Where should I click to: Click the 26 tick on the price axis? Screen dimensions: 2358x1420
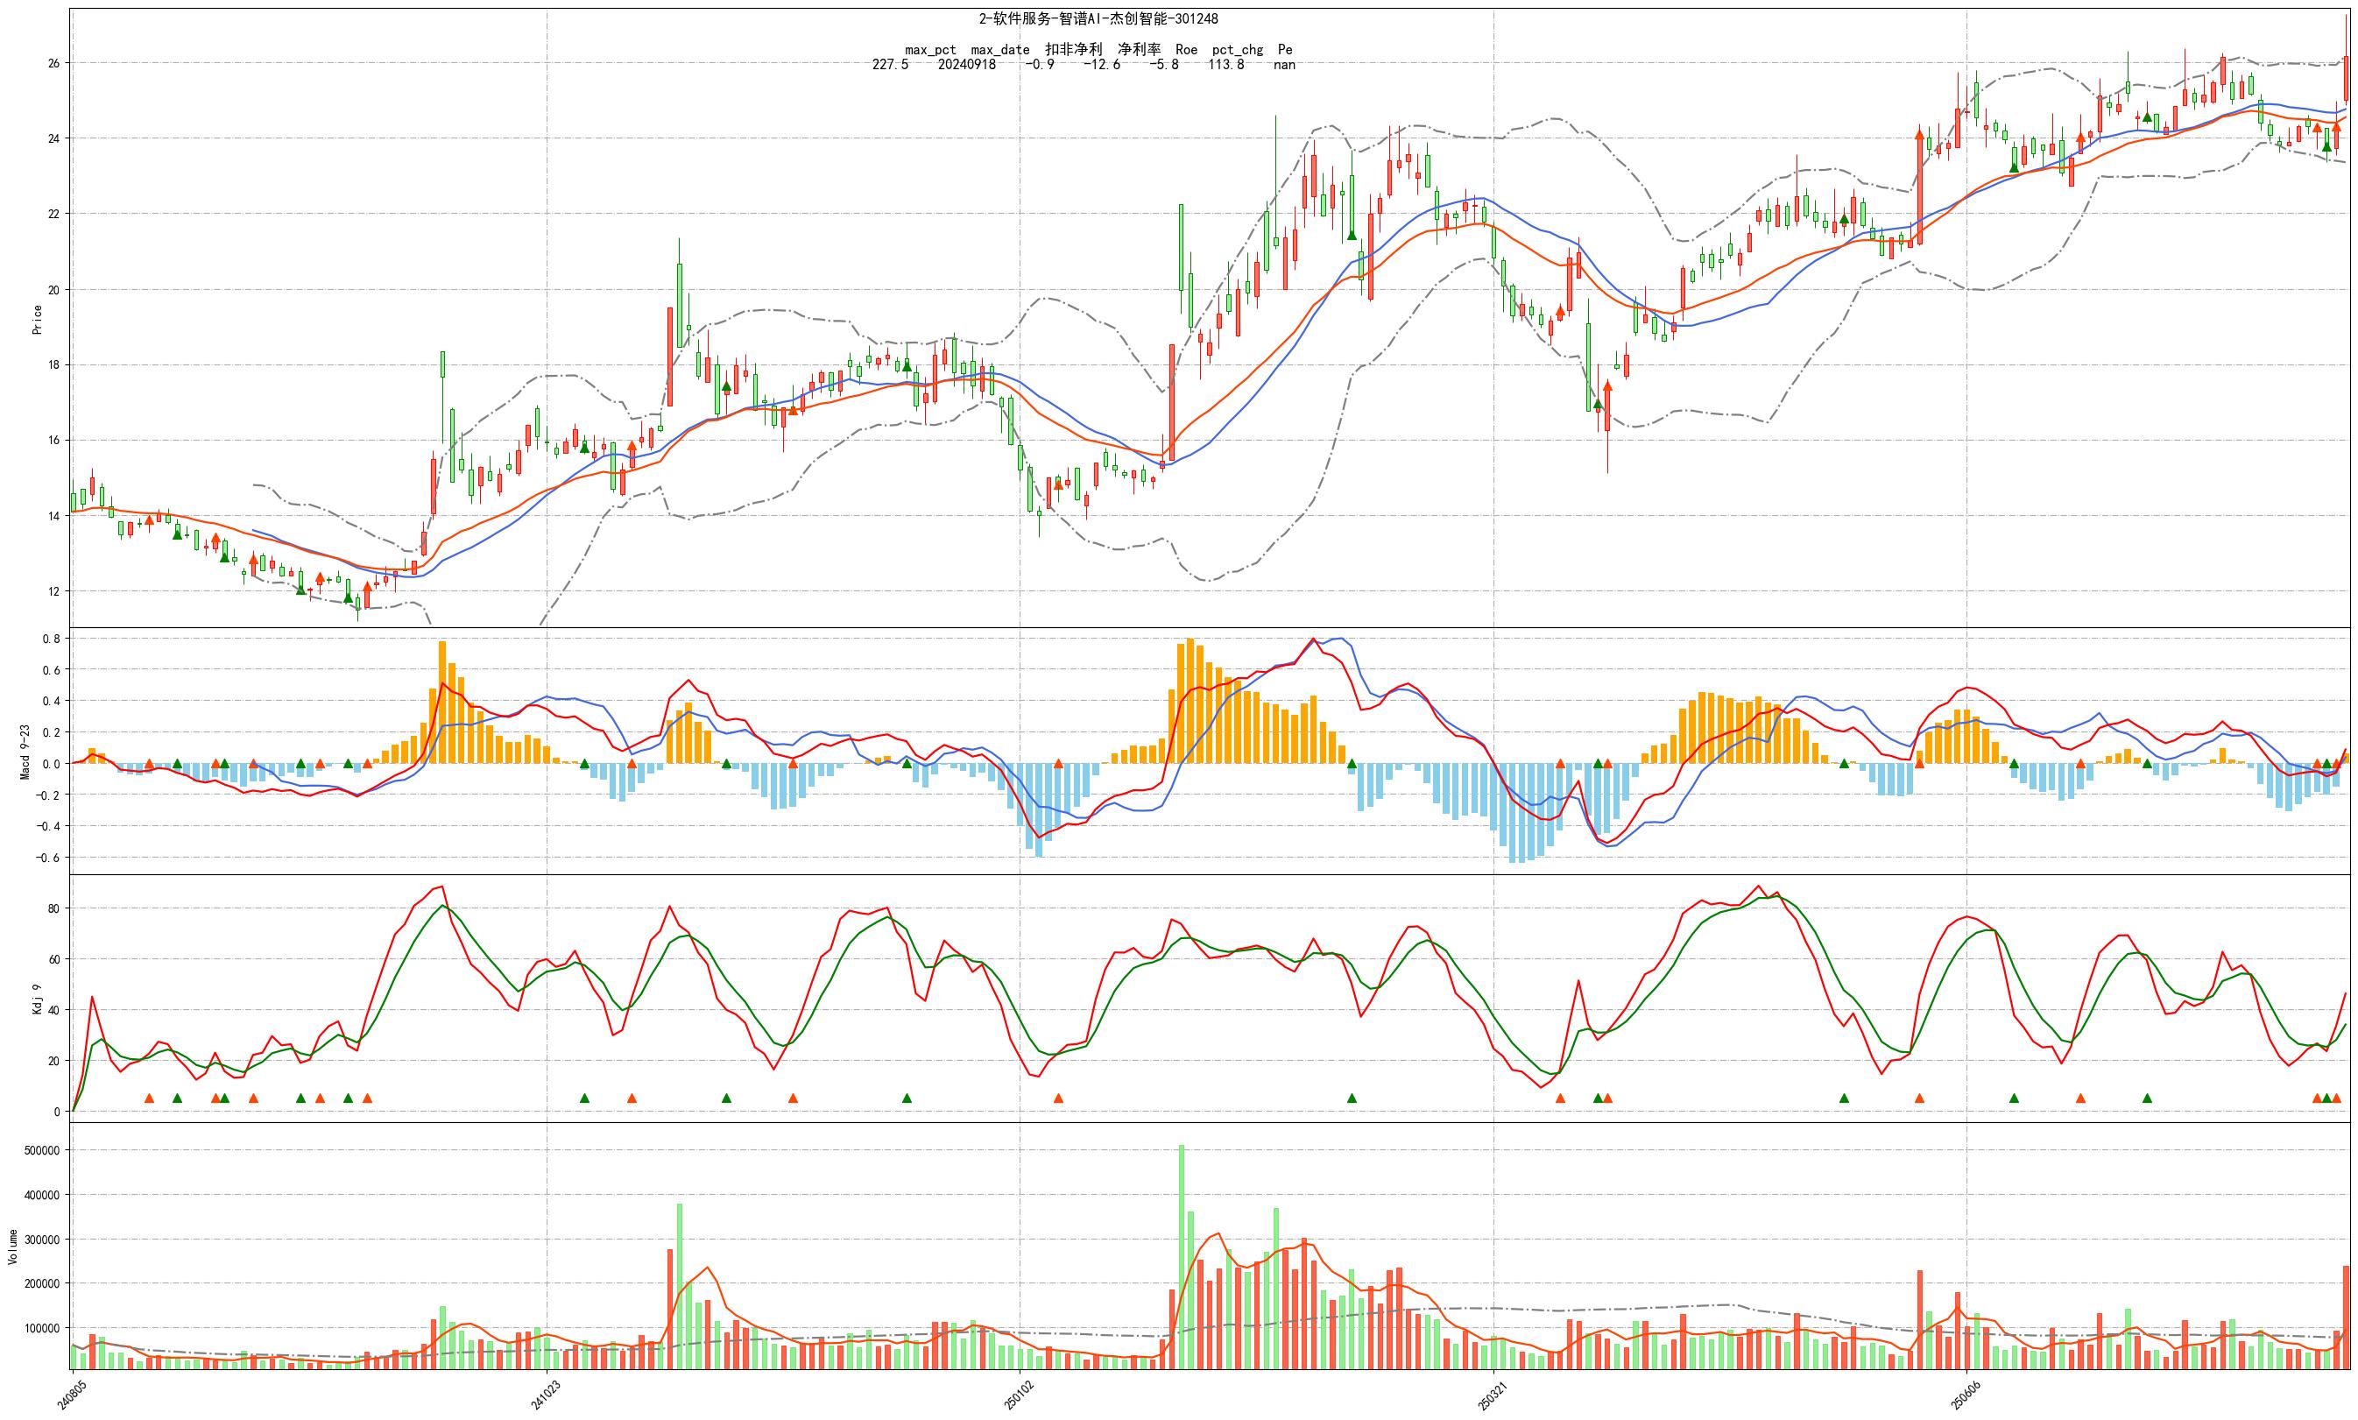[53, 63]
